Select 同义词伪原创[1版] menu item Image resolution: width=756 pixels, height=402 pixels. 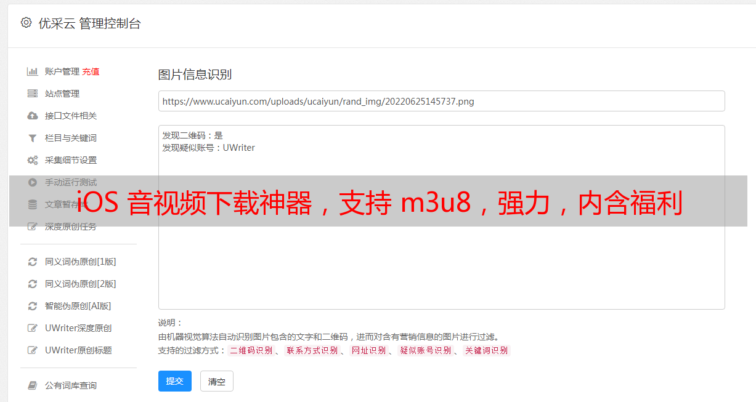(x=81, y=262)
